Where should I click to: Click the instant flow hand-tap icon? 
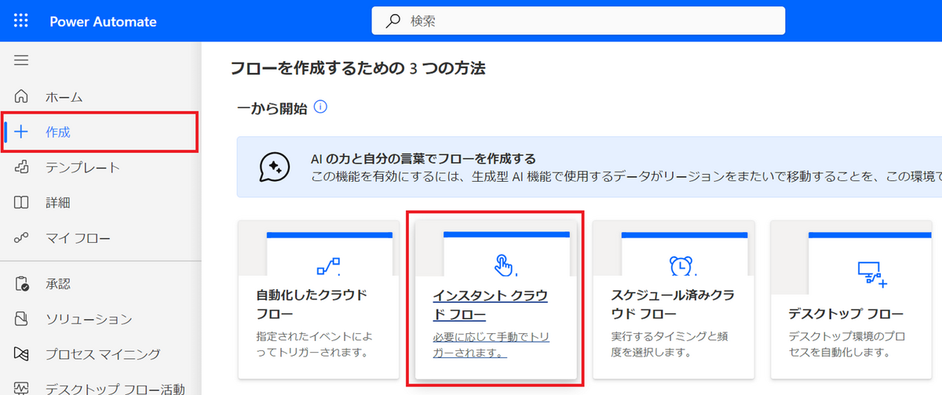pos(504,266)
